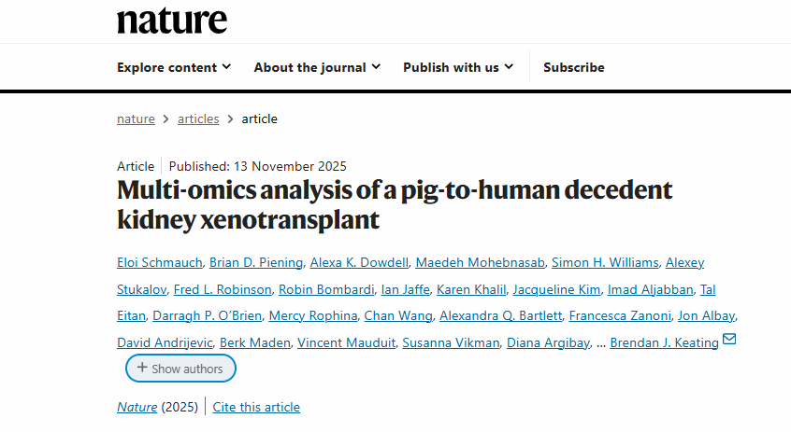Open Cite this article link
Viewport: 791px width, 432px height.
256,407
